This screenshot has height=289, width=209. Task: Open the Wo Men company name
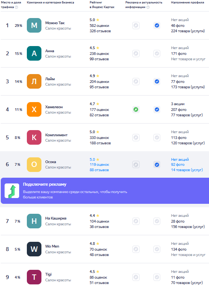(52, 246)
